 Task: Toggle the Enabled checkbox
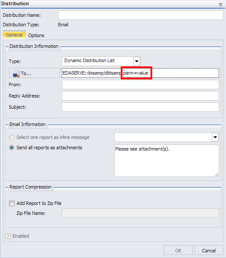tap(8, 236)
